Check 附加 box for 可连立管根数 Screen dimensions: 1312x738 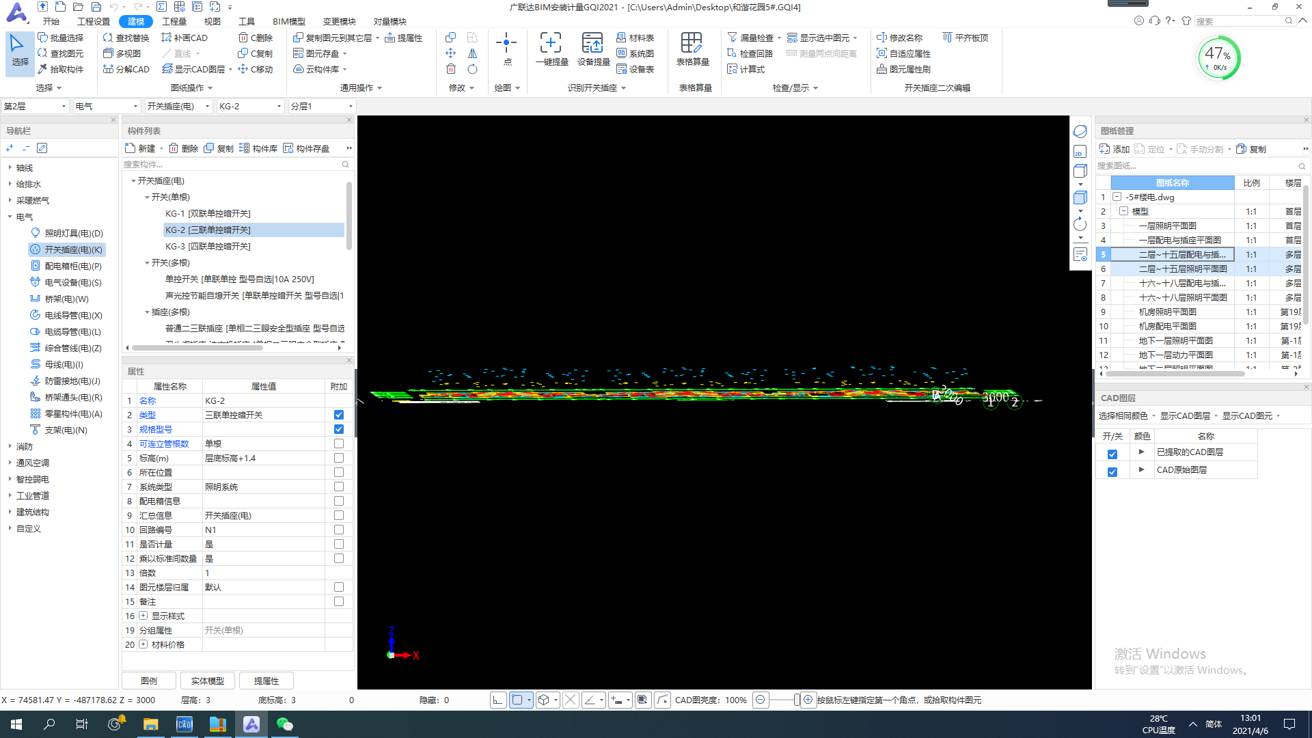click(339, 443)
